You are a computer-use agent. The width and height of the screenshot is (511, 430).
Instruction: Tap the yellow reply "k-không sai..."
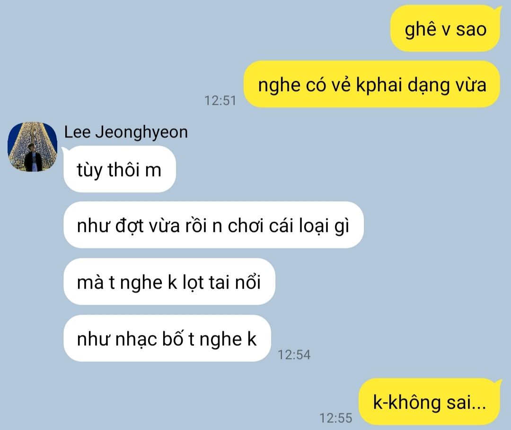(430, 402)
